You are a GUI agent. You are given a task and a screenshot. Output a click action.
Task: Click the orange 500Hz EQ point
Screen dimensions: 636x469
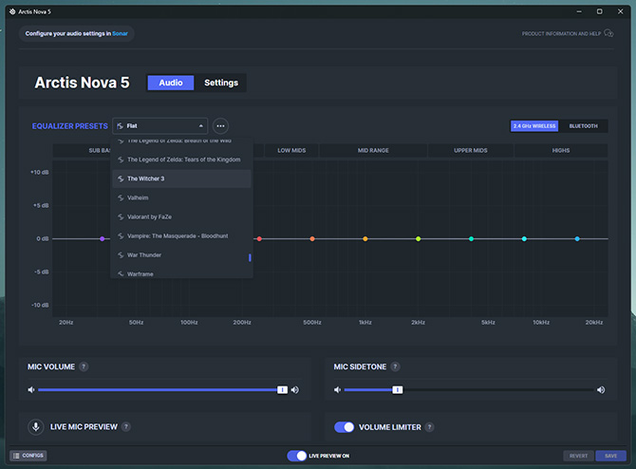point(312,239)
